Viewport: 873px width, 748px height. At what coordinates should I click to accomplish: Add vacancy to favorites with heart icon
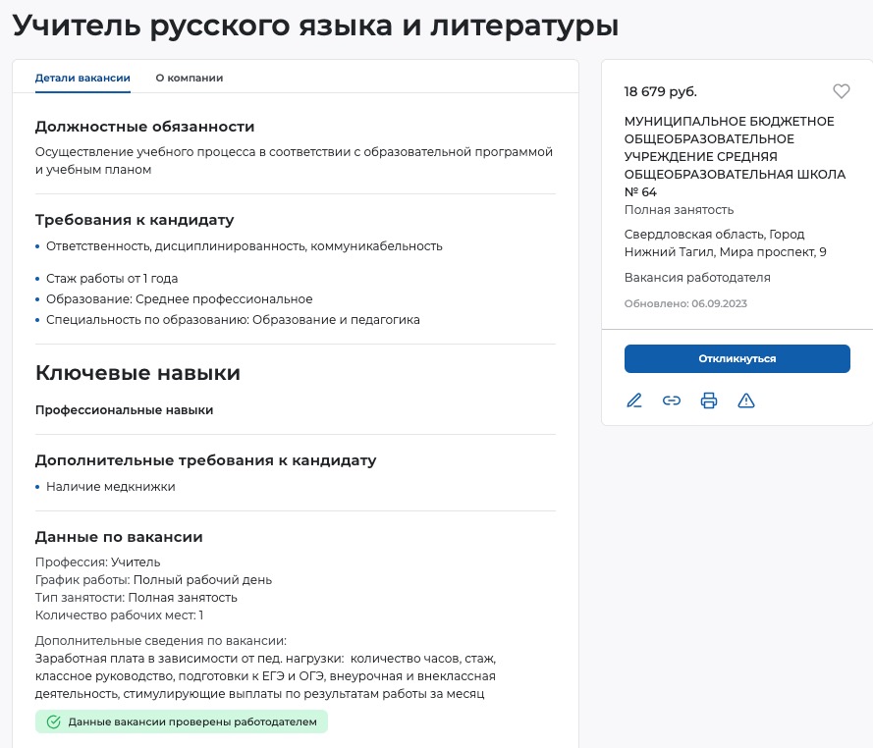click(841, 91)
